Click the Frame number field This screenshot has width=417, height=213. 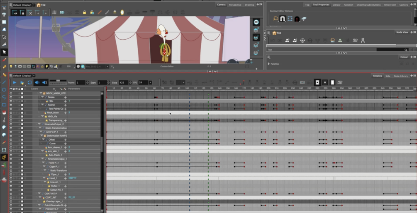point(80,83)
